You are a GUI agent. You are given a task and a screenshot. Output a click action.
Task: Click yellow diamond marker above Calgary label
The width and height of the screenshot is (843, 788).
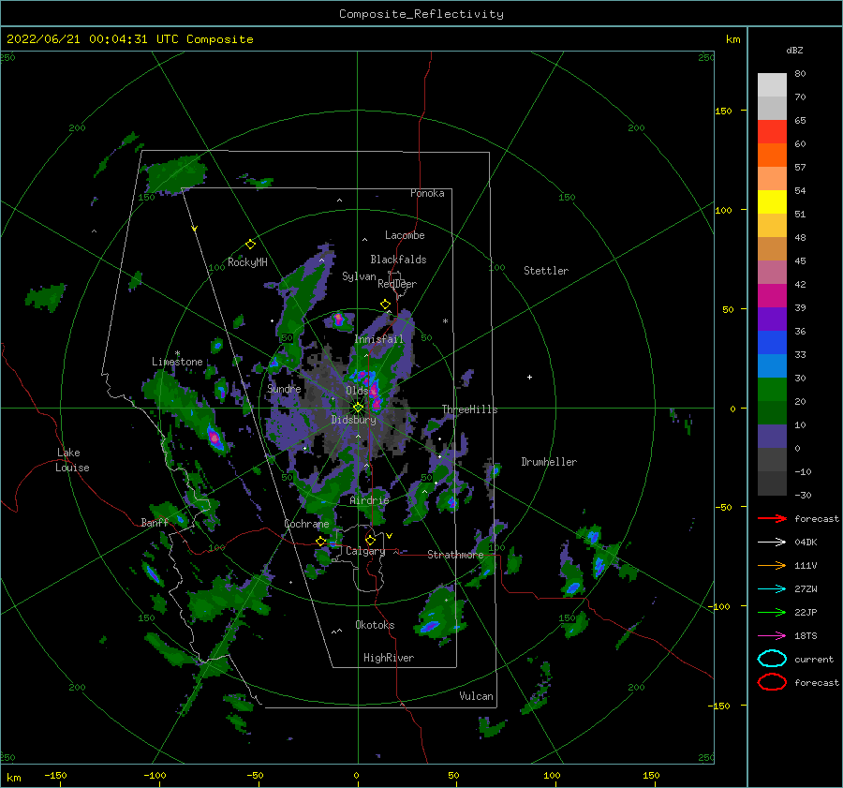pos(370,540)
